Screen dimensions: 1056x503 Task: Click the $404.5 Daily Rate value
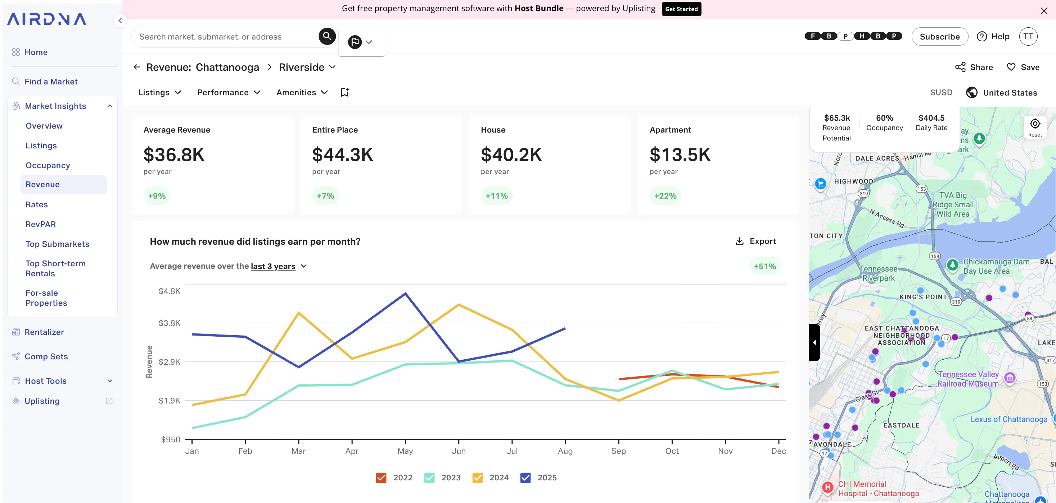931,118
